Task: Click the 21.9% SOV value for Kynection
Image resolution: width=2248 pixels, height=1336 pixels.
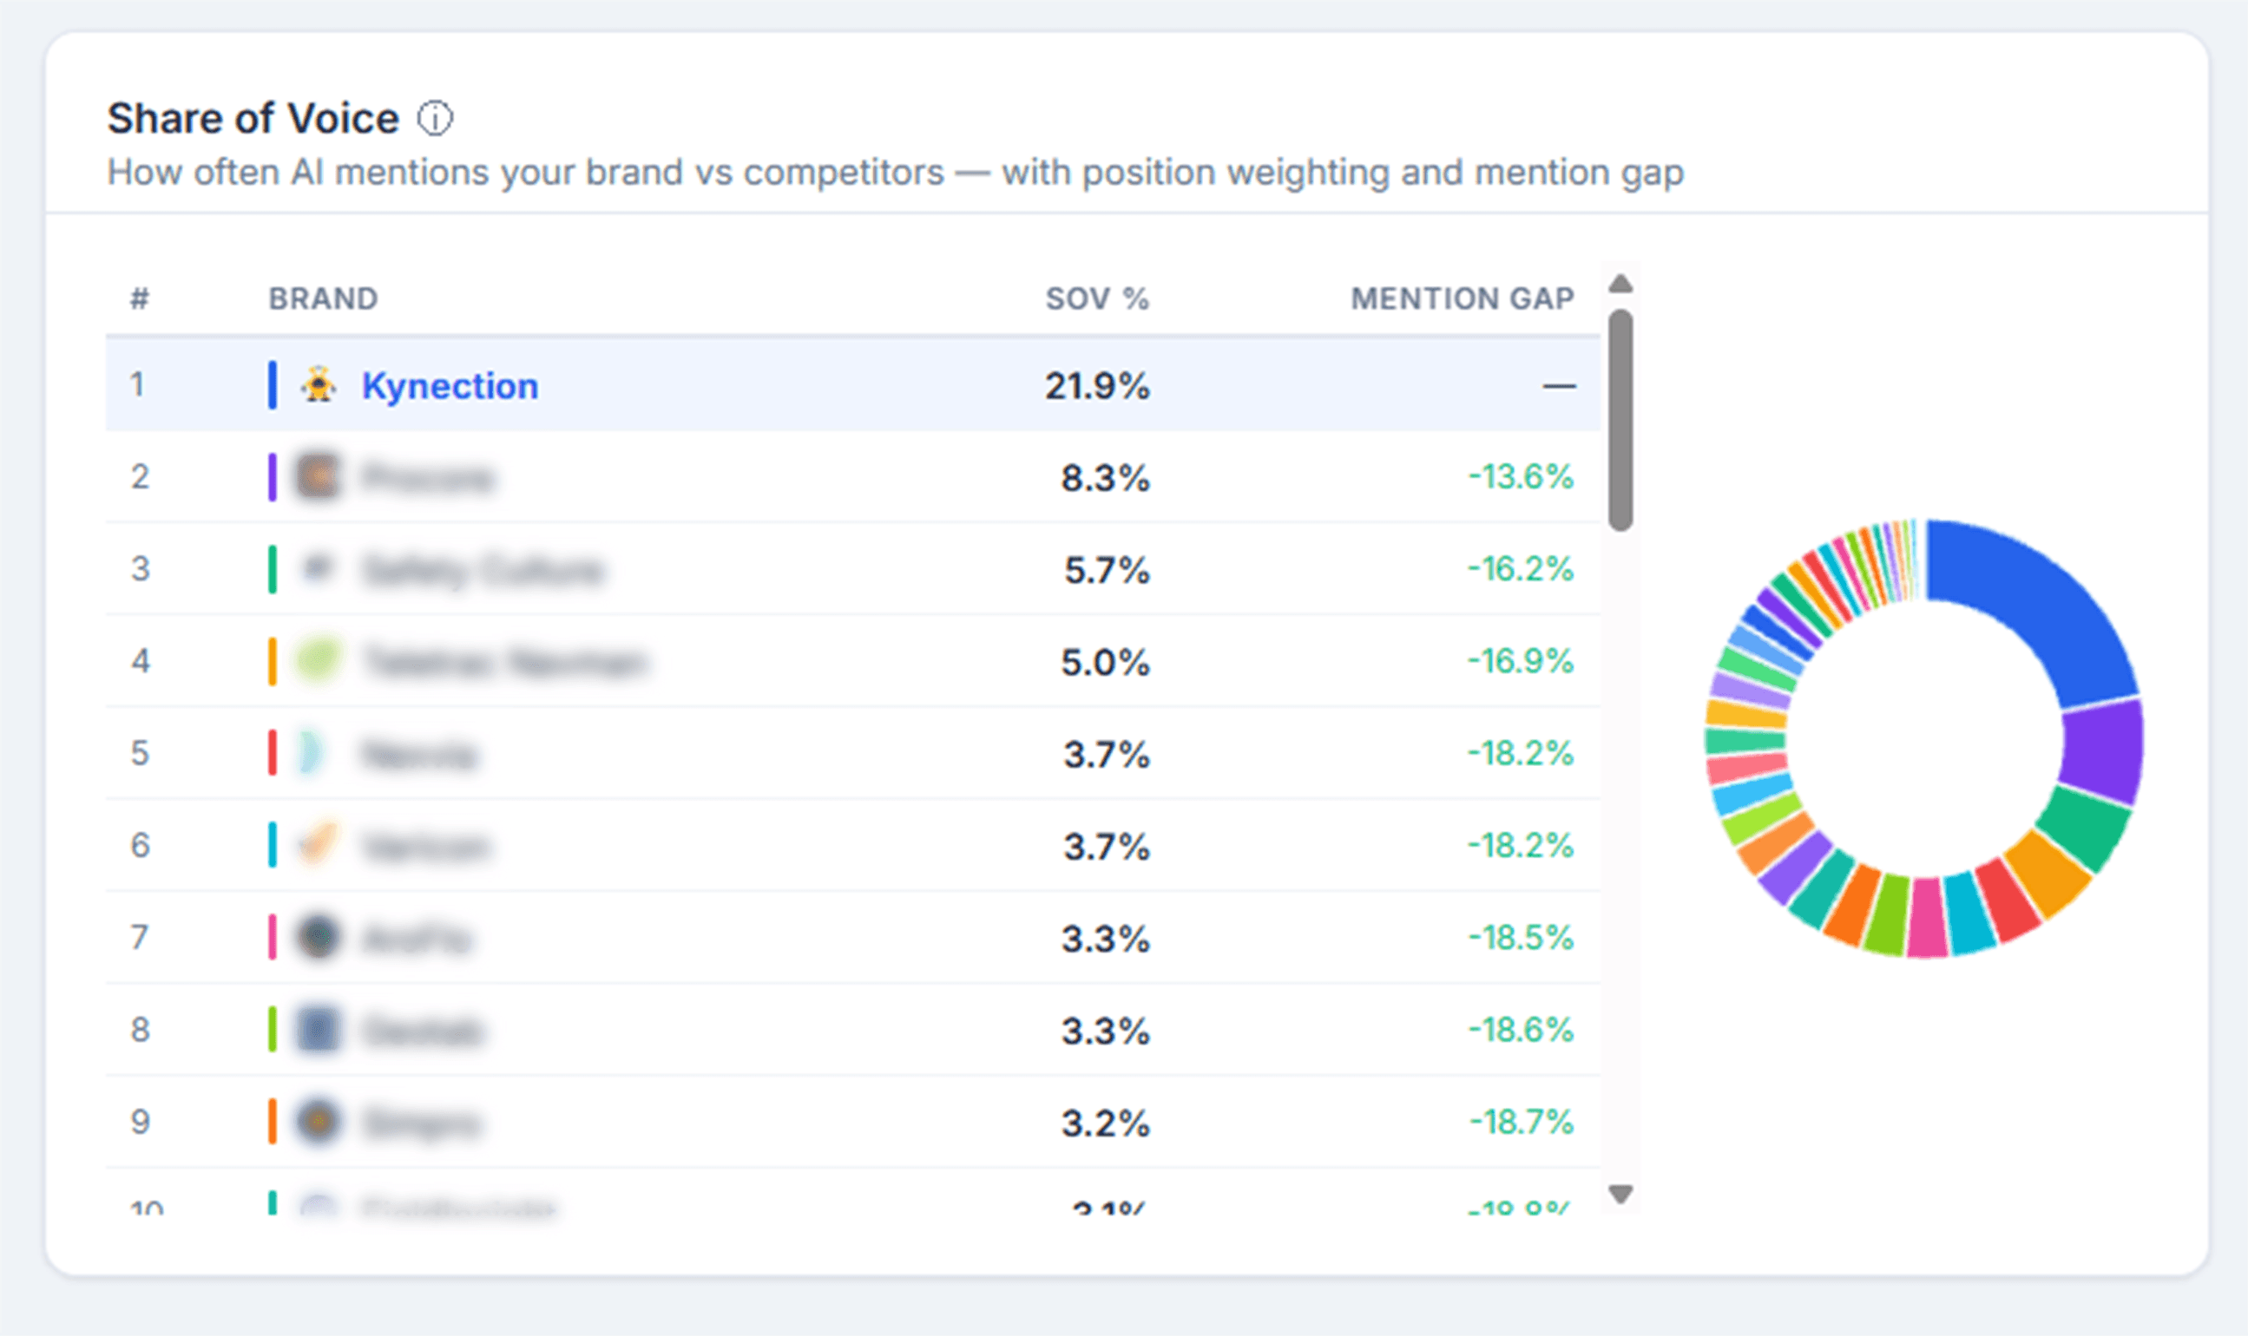Action: [1097, 386]
